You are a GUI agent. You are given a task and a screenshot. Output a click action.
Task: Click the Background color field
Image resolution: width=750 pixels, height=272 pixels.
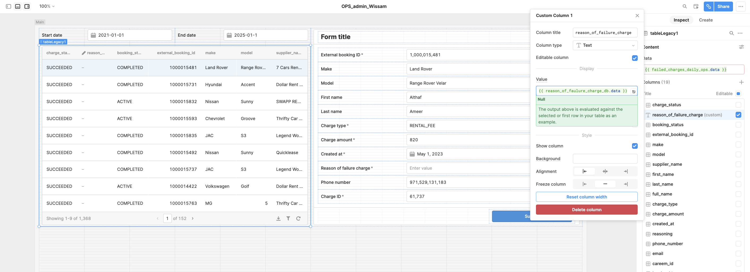tap(605, 159)
